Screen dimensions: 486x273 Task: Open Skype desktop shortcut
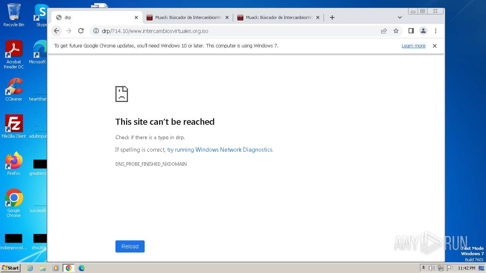pos(41,15)
